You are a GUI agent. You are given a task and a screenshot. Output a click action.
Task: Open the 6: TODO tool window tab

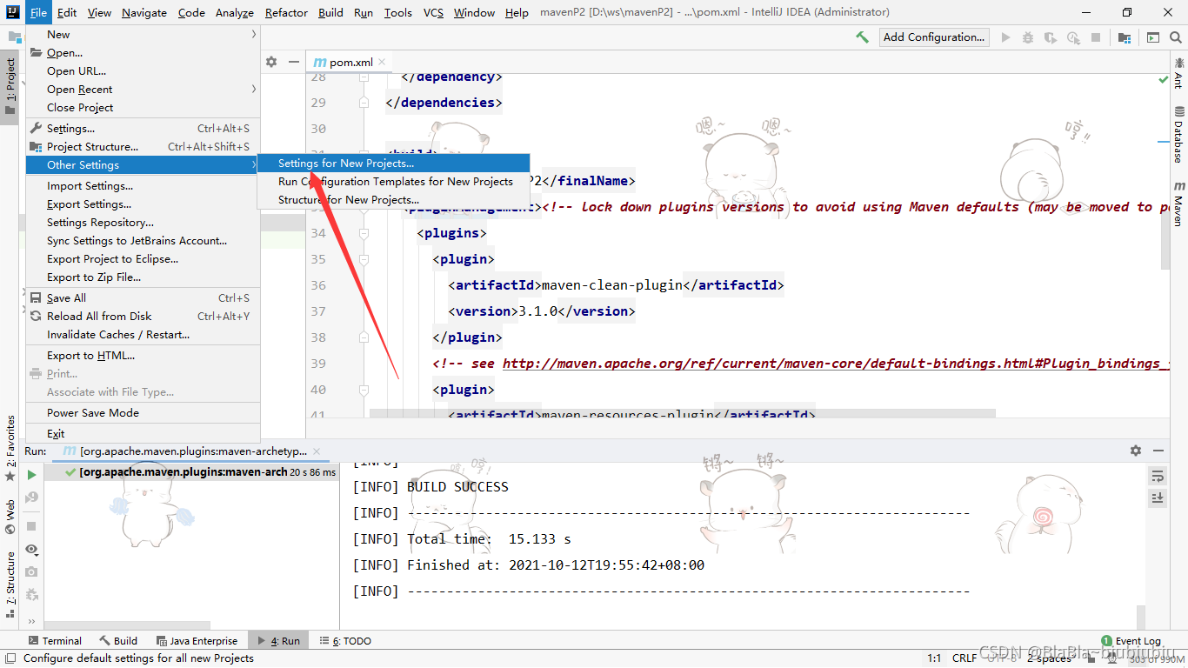[x=344, y=641]
